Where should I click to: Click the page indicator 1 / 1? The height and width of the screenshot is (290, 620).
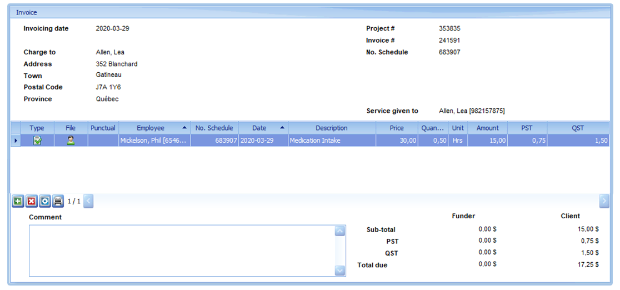point(74,201)
